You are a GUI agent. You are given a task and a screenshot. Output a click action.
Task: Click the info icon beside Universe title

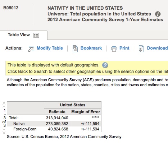[x=158, y=14]
